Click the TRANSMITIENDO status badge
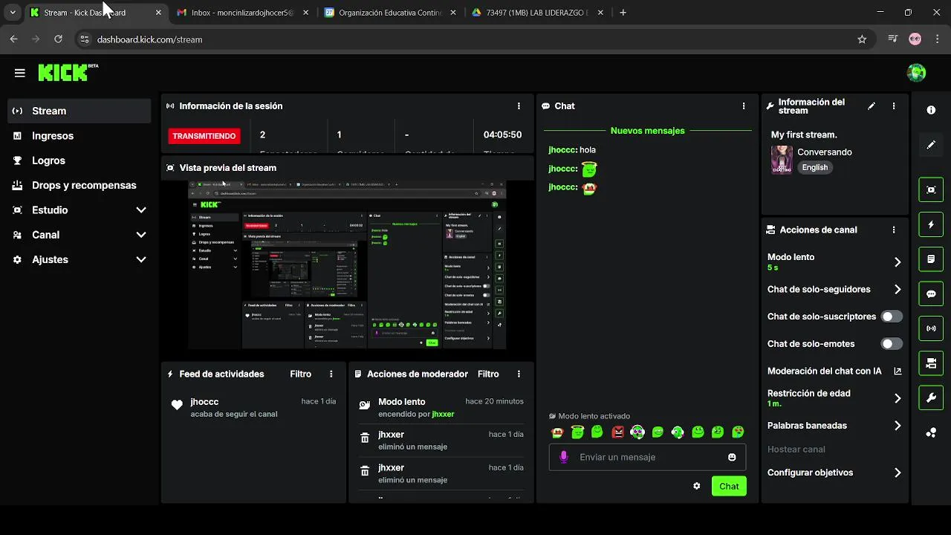951x535 pixels. point(204,136)
